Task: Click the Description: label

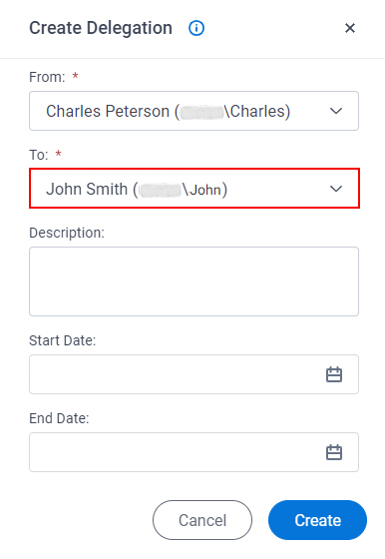Action: tap(67, 233)
